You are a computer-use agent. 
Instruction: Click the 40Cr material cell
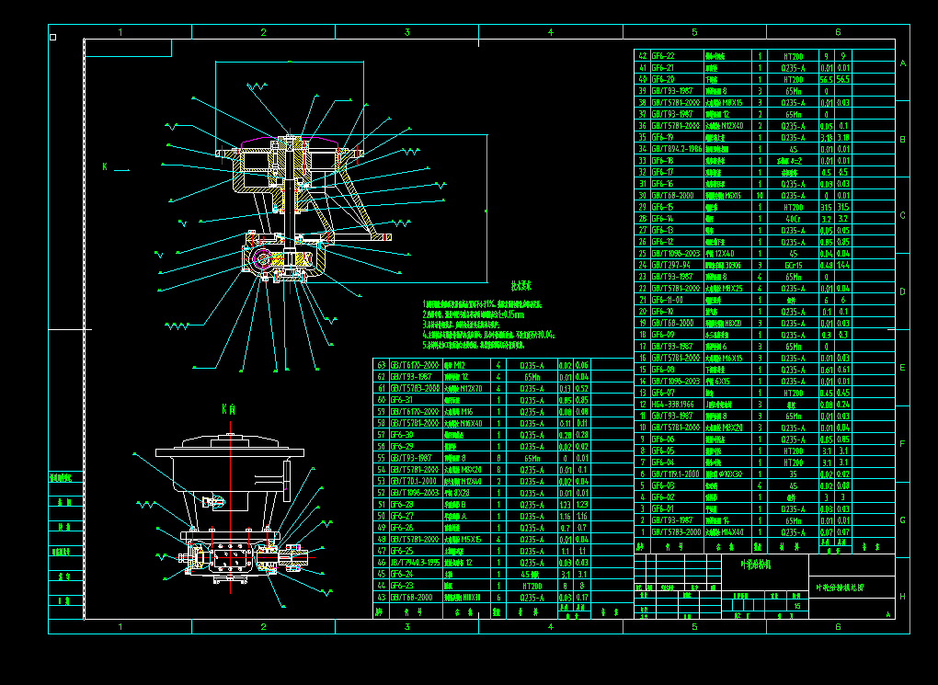794,219
